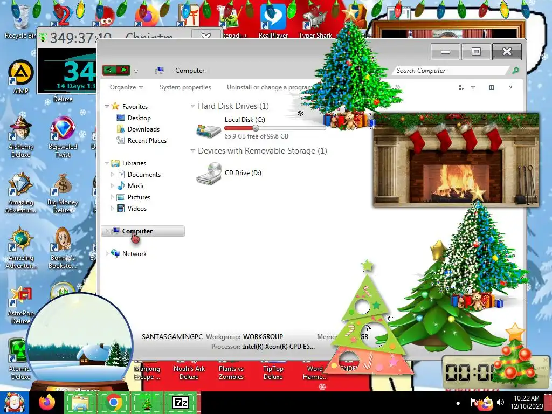Click Computer in the address bar
The image size is (552, 414).
(190, 71)
